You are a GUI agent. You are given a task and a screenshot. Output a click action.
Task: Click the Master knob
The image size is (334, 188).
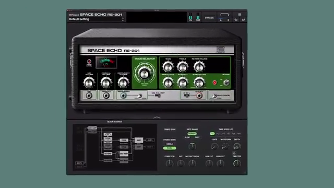(237, 163)
